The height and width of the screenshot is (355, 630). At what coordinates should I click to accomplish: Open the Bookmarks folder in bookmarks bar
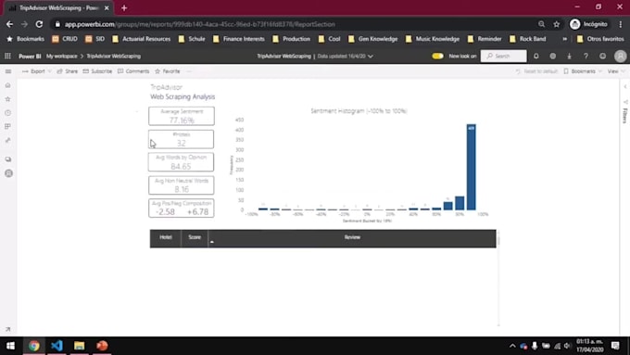pos(25,39)
